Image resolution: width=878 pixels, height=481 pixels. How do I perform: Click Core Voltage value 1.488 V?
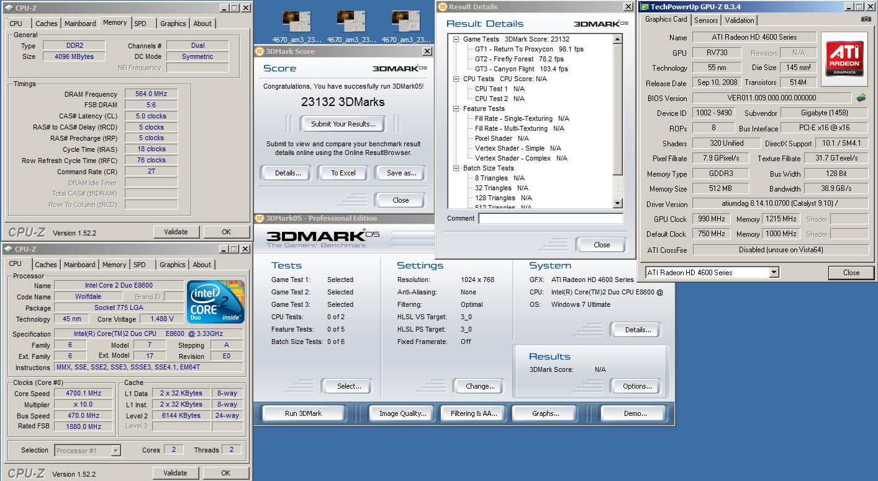tap(161, 319)
